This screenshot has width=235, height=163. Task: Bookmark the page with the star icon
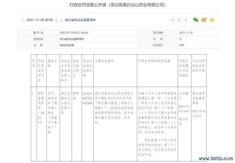212,20
